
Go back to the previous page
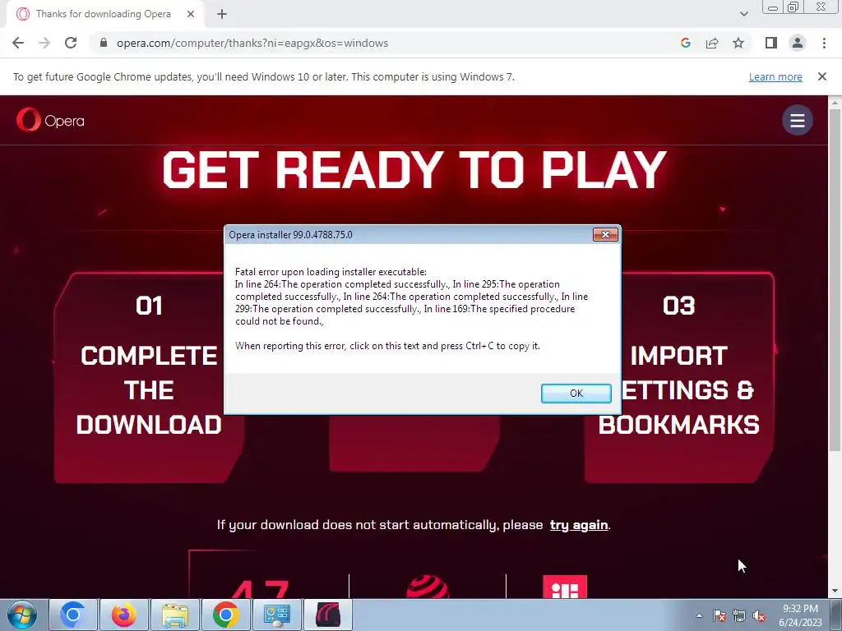(18, 43)
